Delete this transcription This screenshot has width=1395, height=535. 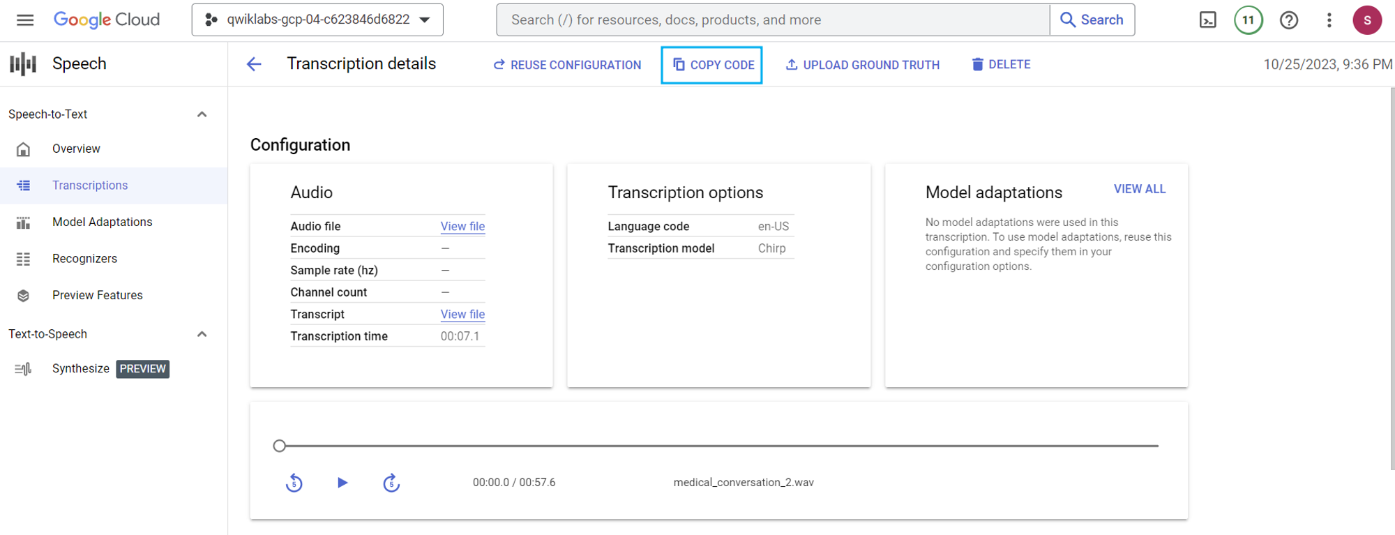tap(1001, 64)
